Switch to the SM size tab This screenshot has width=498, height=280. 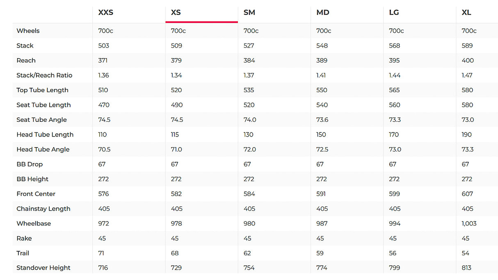[249, 12]
